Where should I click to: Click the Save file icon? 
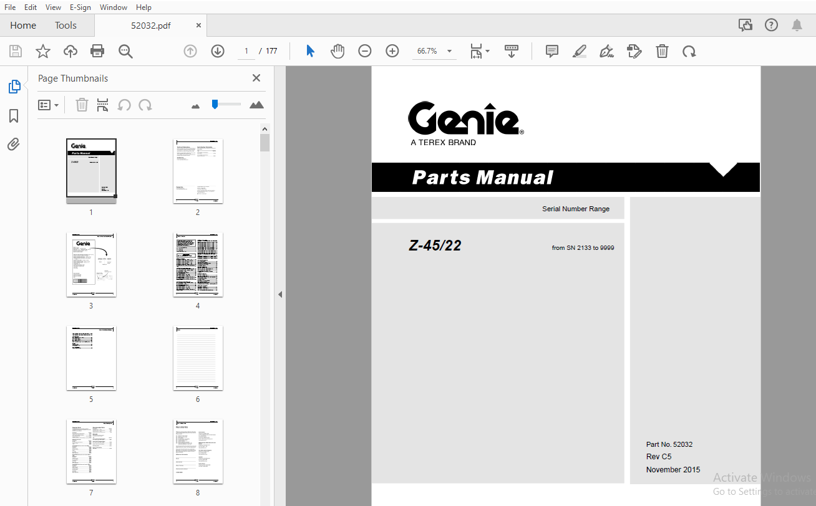coord(15,51)
